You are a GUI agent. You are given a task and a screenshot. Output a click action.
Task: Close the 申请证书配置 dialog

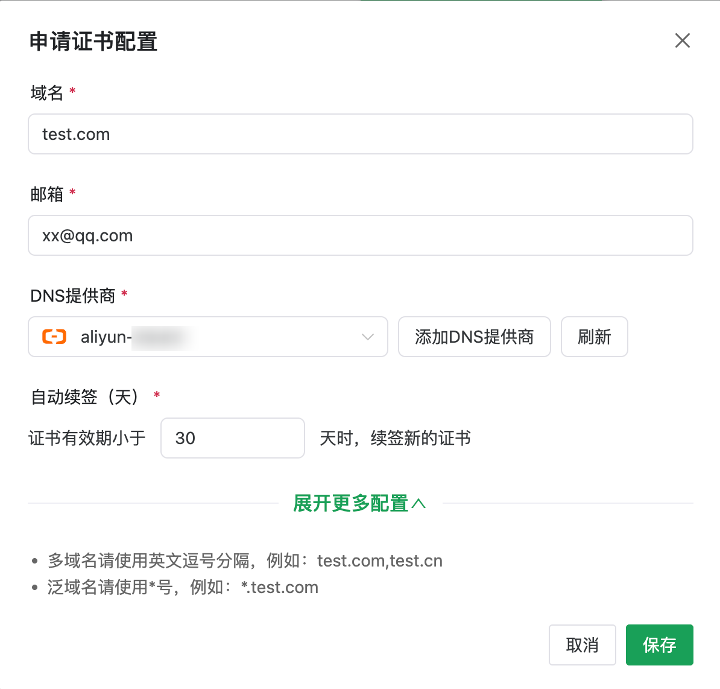(x=682, y=40)
